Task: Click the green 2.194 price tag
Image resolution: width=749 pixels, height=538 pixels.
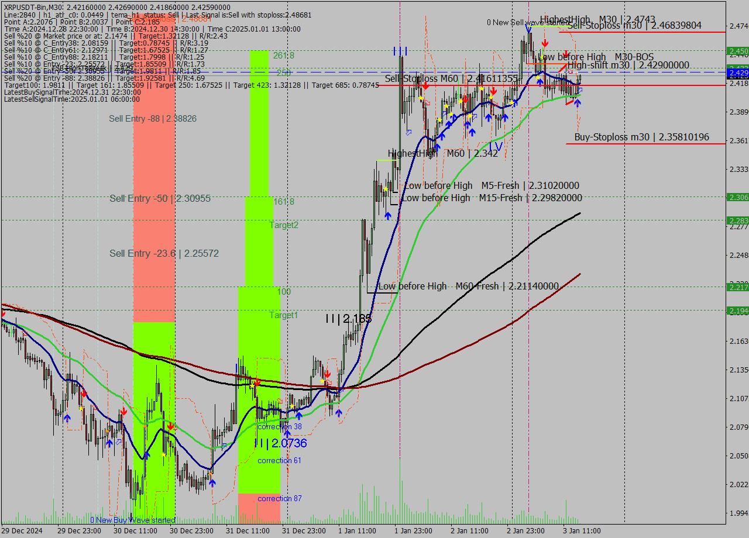Action: (x=738, y=311)
